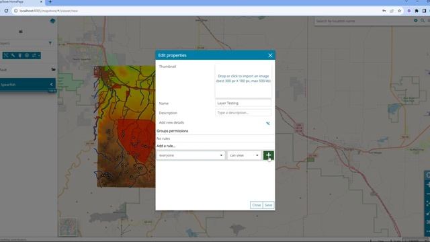The width and height of the screenshot is (430, 242).
Task: Open layer settings wrench tool
Action: 13,55
